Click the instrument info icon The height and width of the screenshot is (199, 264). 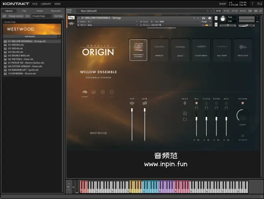(x=209, y=18)
